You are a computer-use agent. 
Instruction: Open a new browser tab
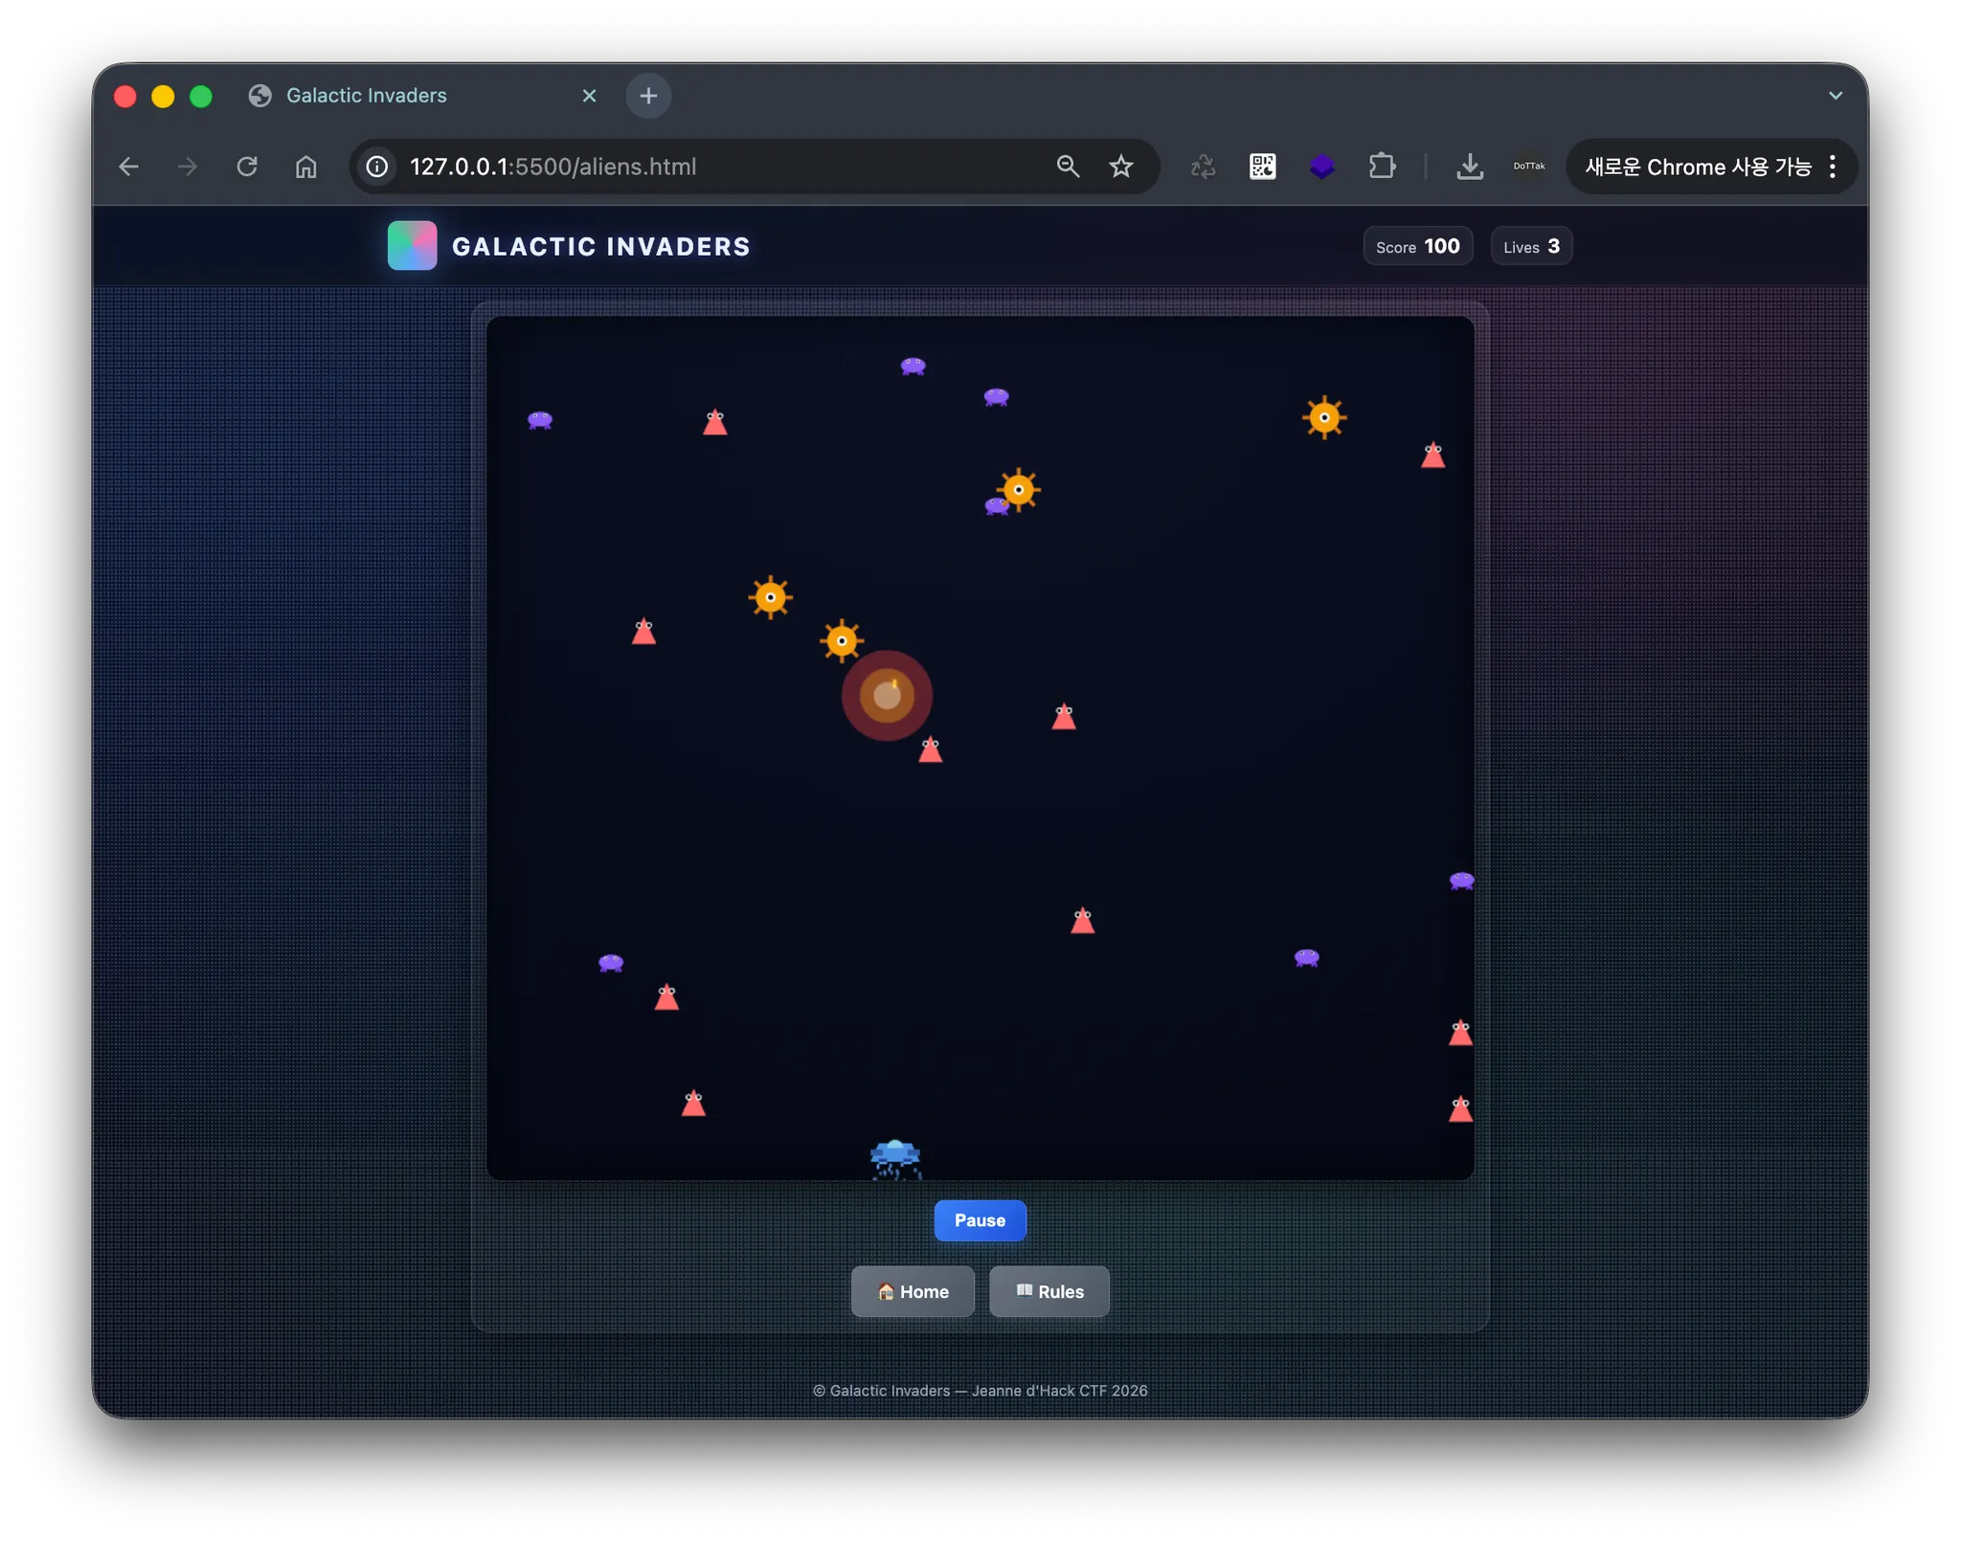tap(648, 96)
